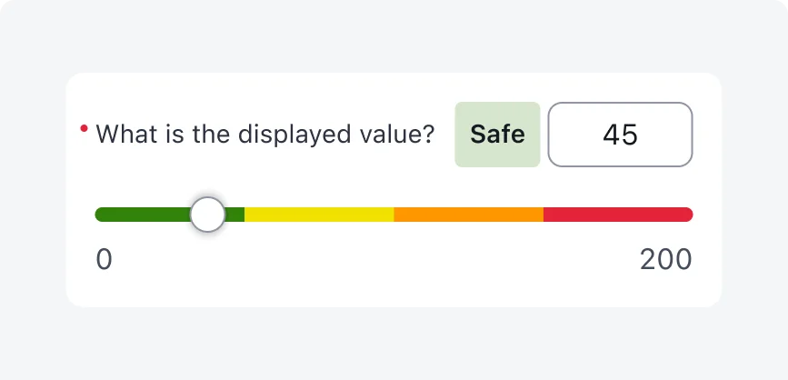Click green track portion right of handle

[x=234, y=215]
